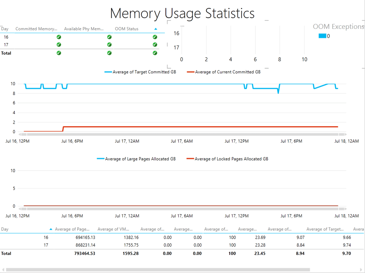Click sort arrow beside Day in bottom table
Screen dimensions: 365x273
pyautogui.click(x=51, y=229)
